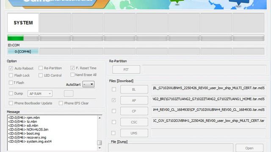271x152 pixels.
Task: Click the Open button for File Dump
Action: (x=249, y=148)
